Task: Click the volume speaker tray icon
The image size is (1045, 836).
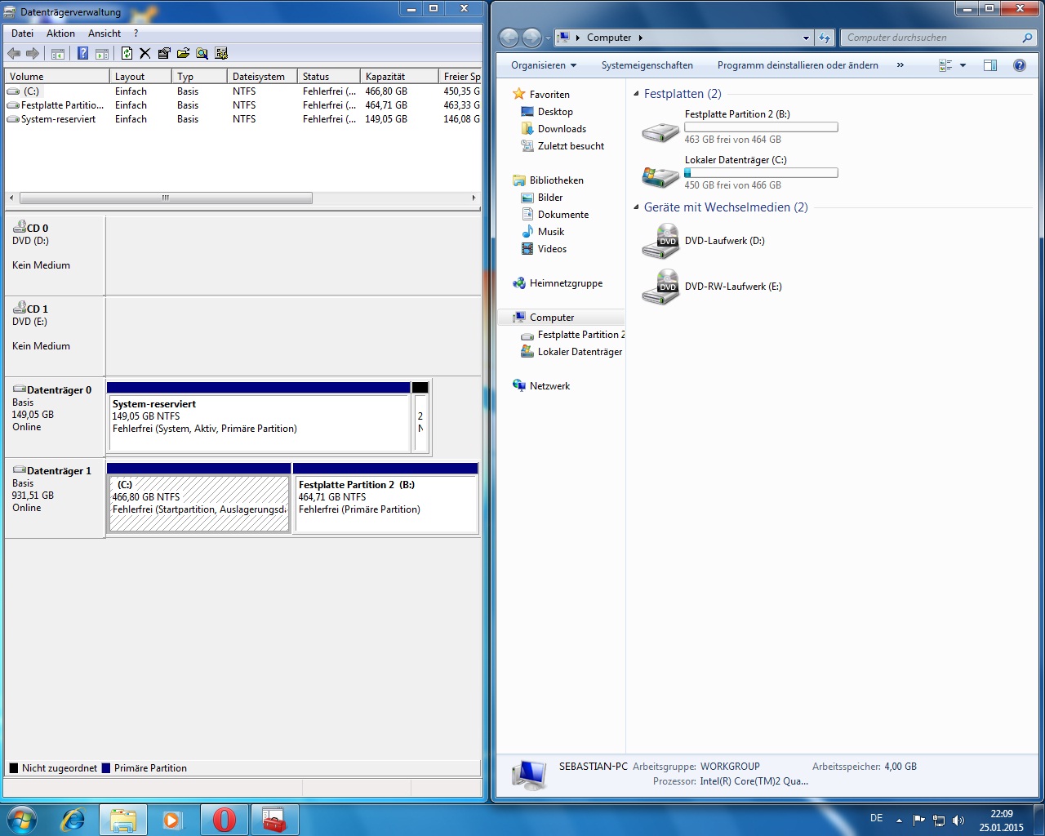Action: click(x=958, y=820)
